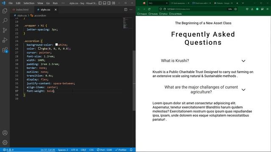
Task: Open a new browser tab
Action: point(237,3)
